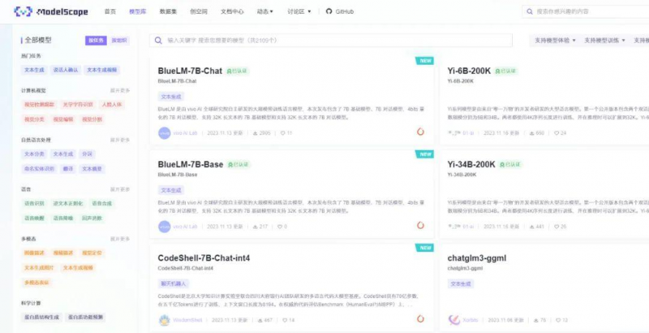
Task: Click the red swirl icon on BlueLM-7B-Base card
Action: [x=420, y=225]
